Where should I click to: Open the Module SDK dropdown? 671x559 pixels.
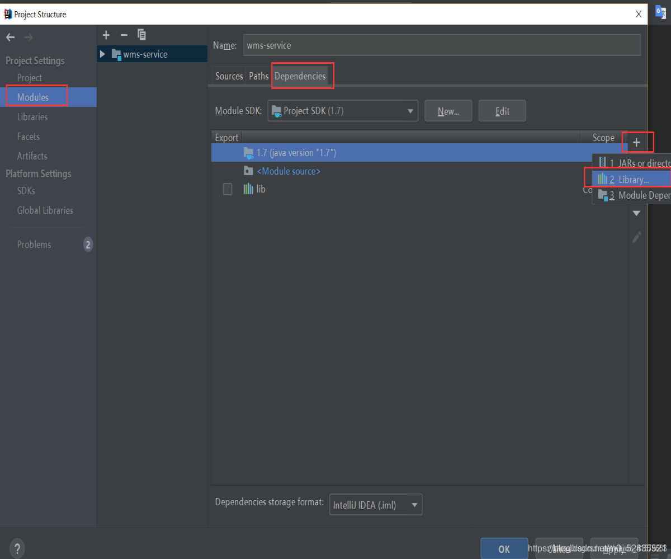click(343, 111)
